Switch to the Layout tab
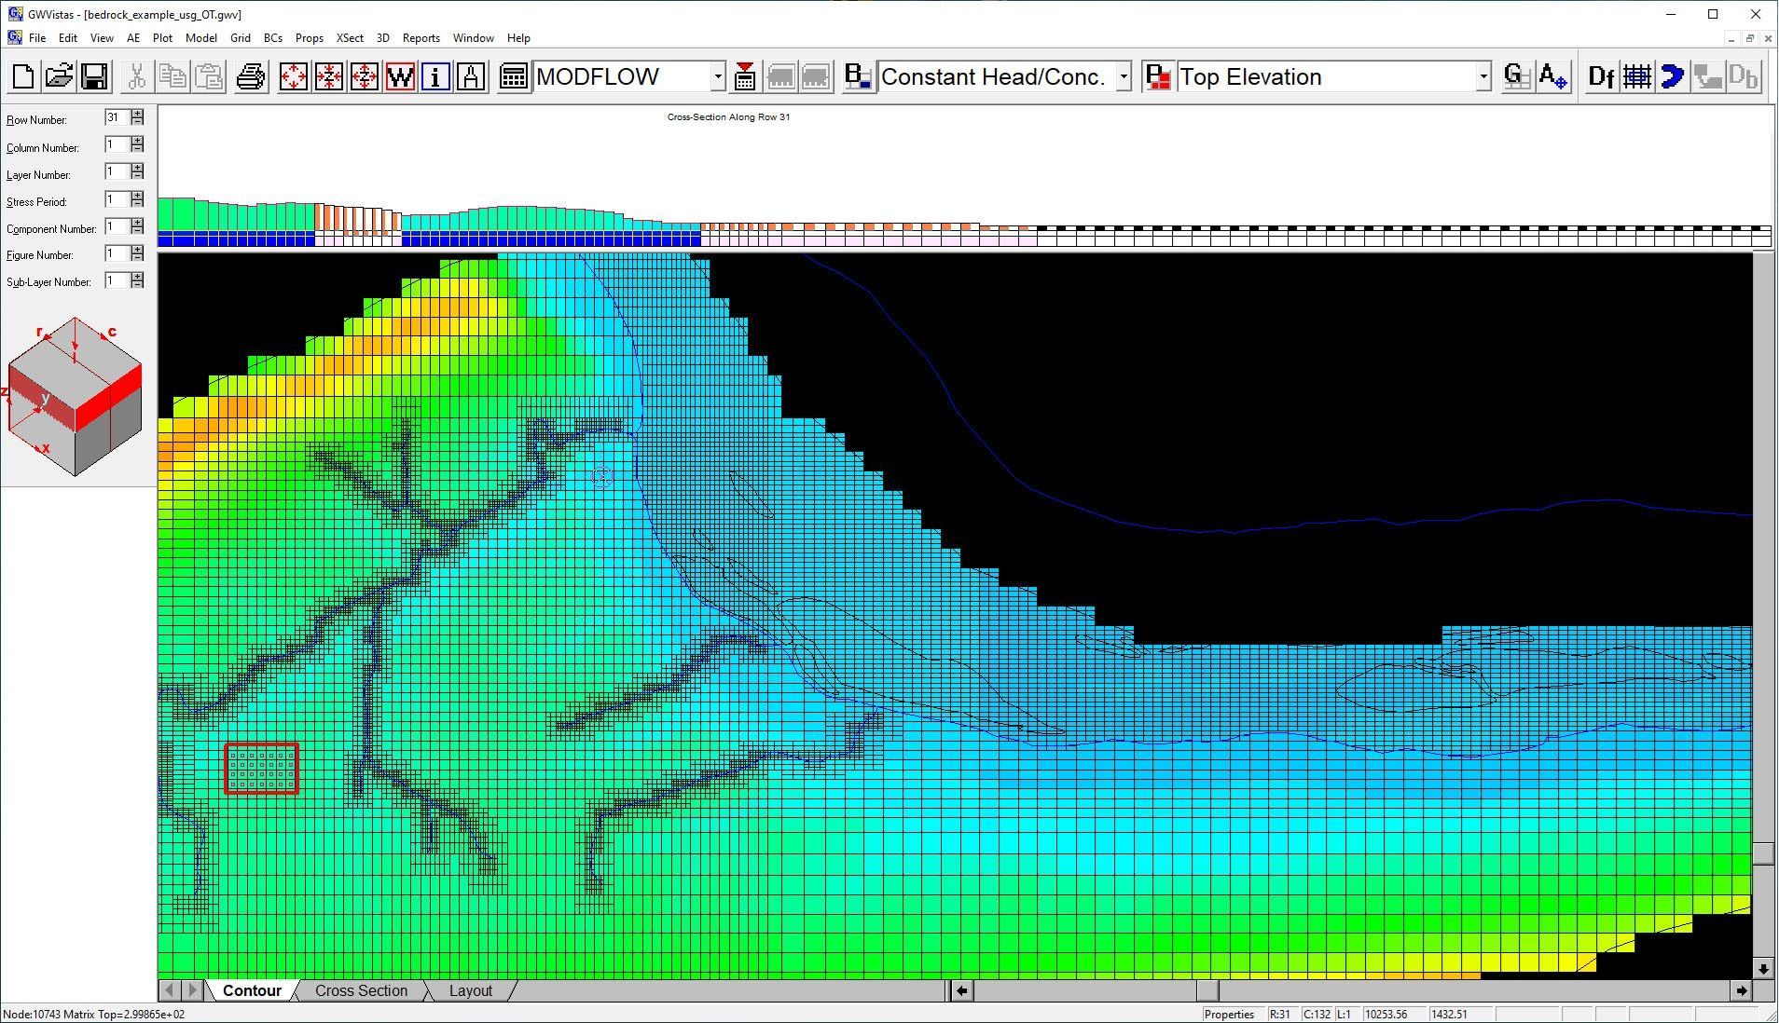 tap(470, 990)
